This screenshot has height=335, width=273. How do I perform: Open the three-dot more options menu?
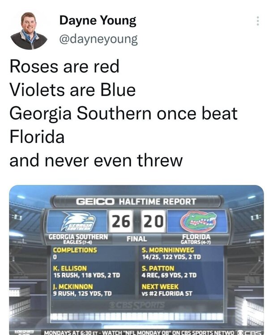coord(257,21)
